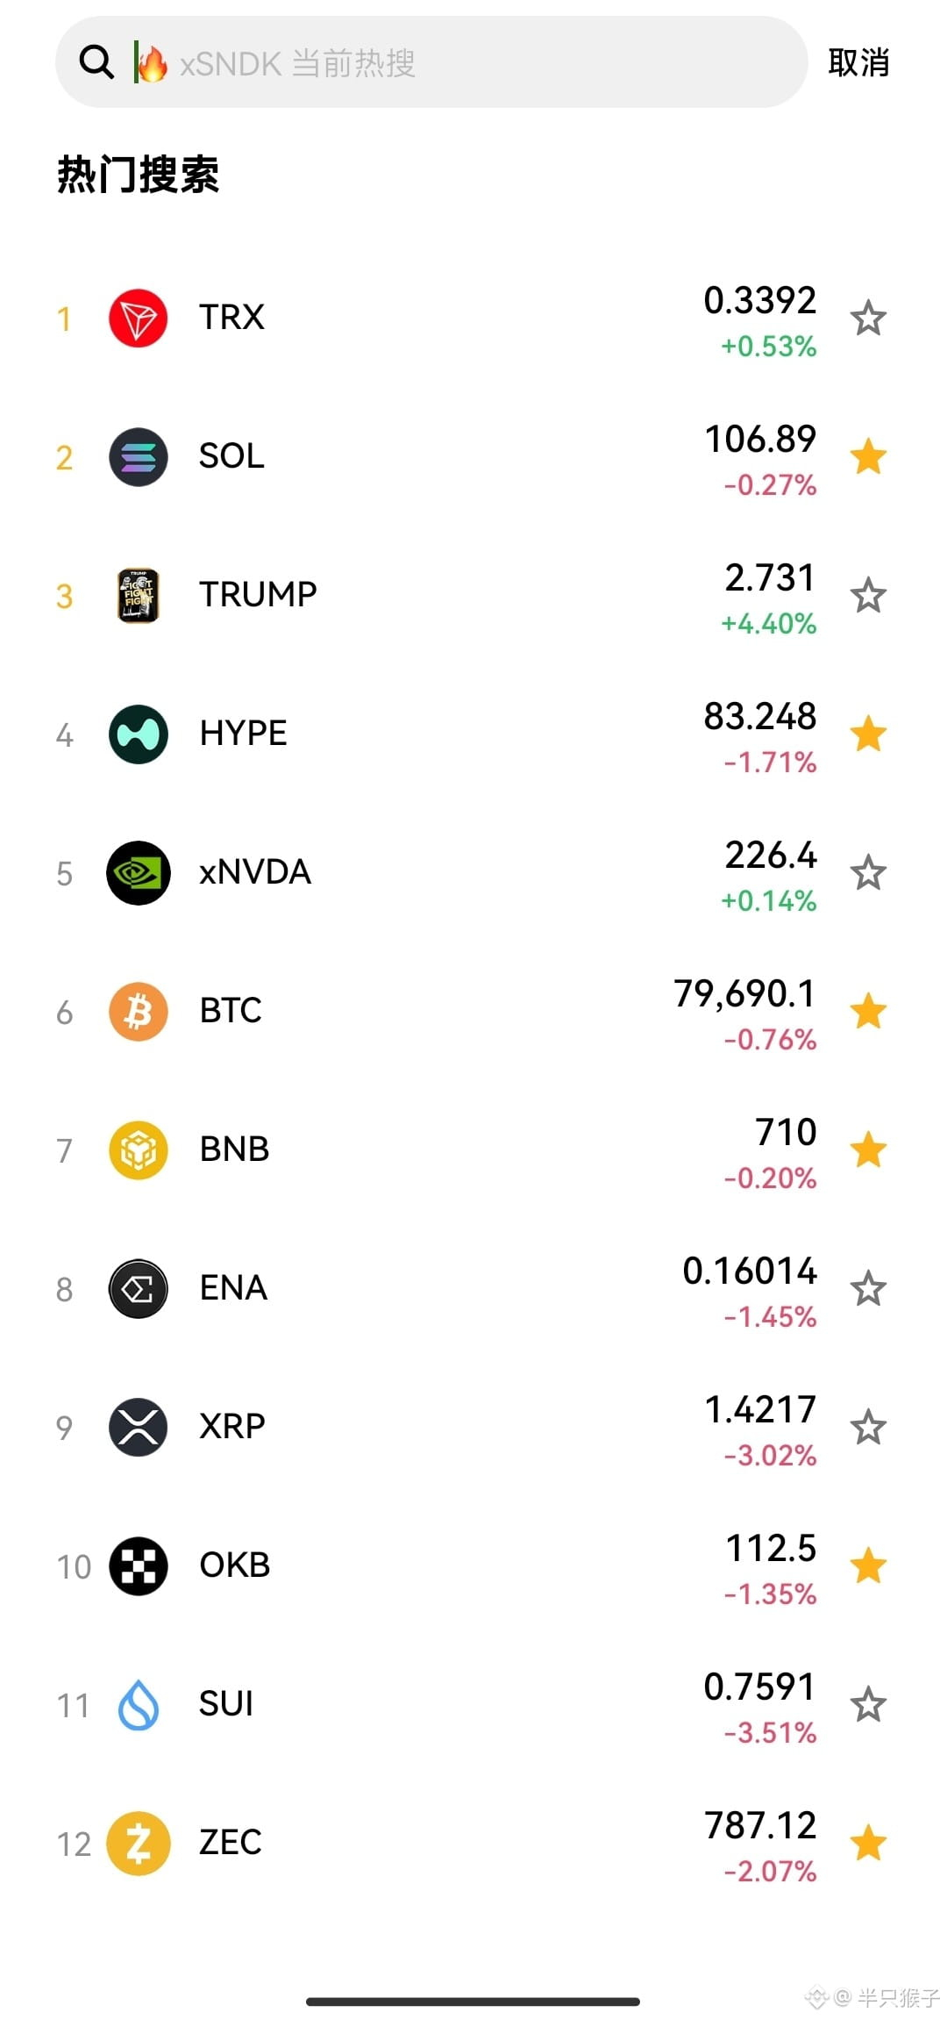
Task: Select the HYPE price 83.248 row
Action: (x=473, y=734)
